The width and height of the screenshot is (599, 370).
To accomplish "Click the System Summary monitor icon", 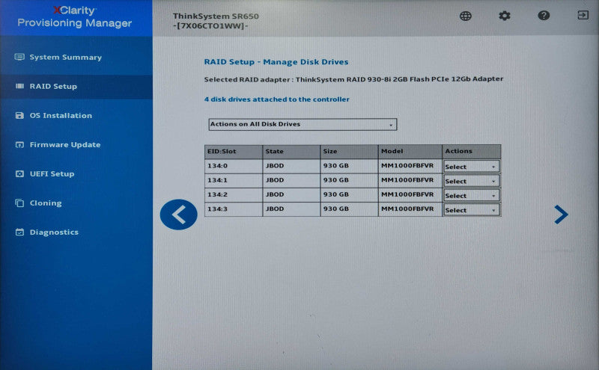I will tap(19, 58).
